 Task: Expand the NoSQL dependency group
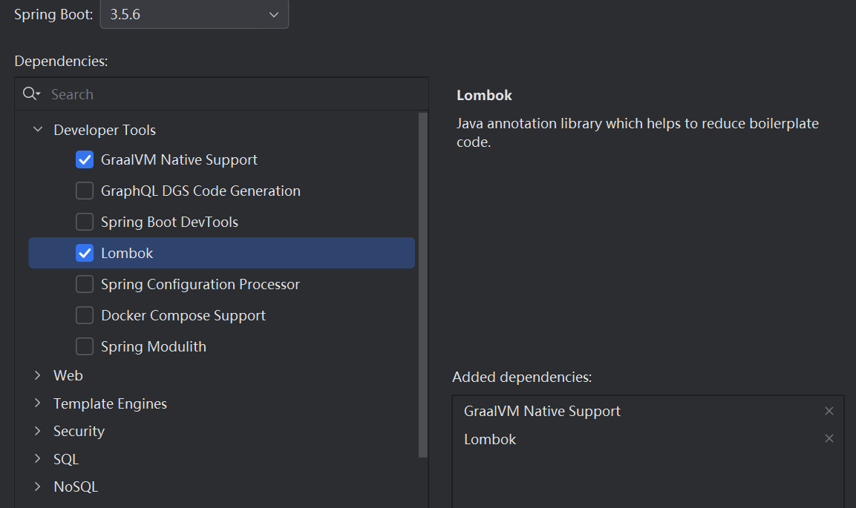click(x=38, y=487)
